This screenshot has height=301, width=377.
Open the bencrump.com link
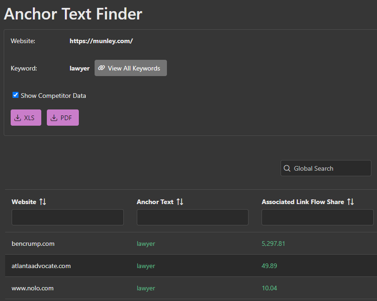coord(33,243)
